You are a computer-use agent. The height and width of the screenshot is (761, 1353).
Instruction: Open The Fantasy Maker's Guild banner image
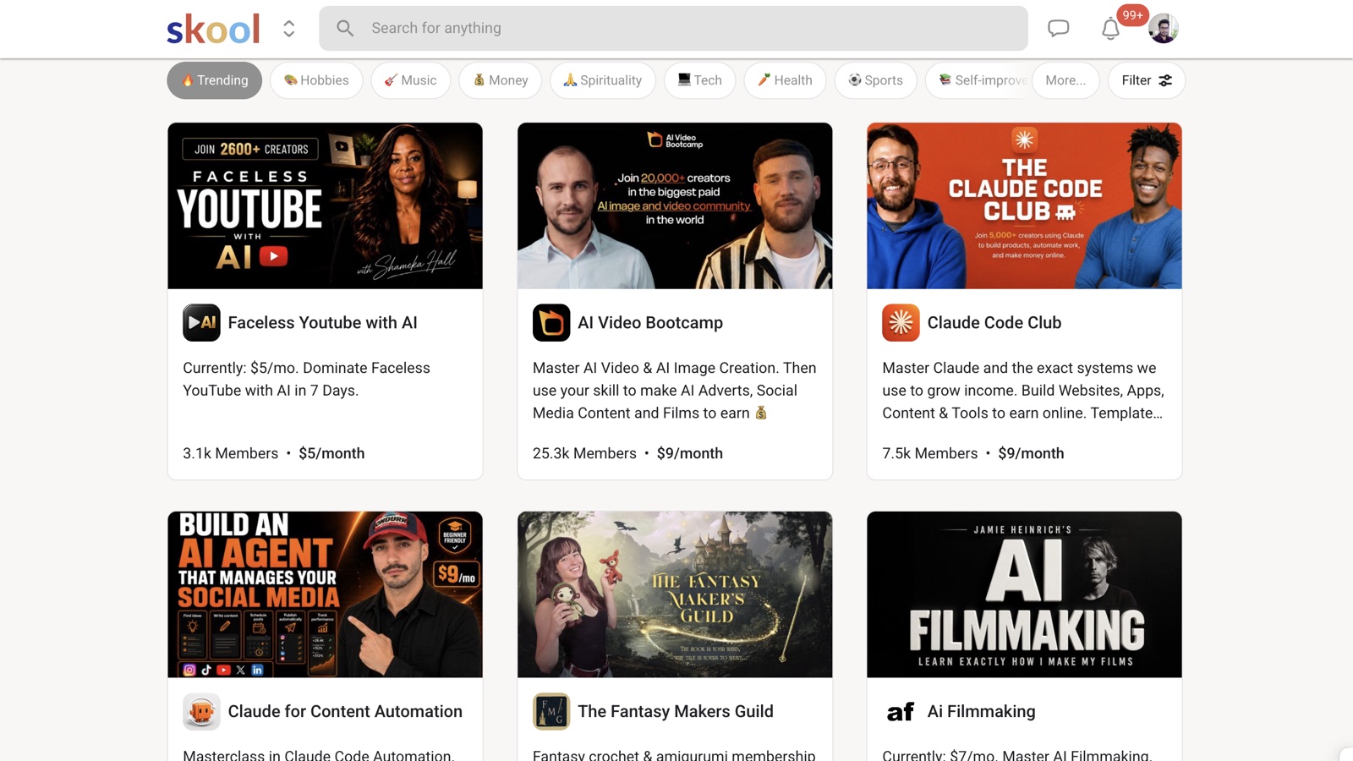675,594
